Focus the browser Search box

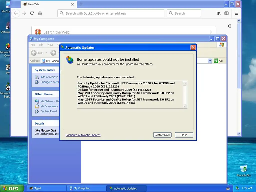tap(184, 13)
